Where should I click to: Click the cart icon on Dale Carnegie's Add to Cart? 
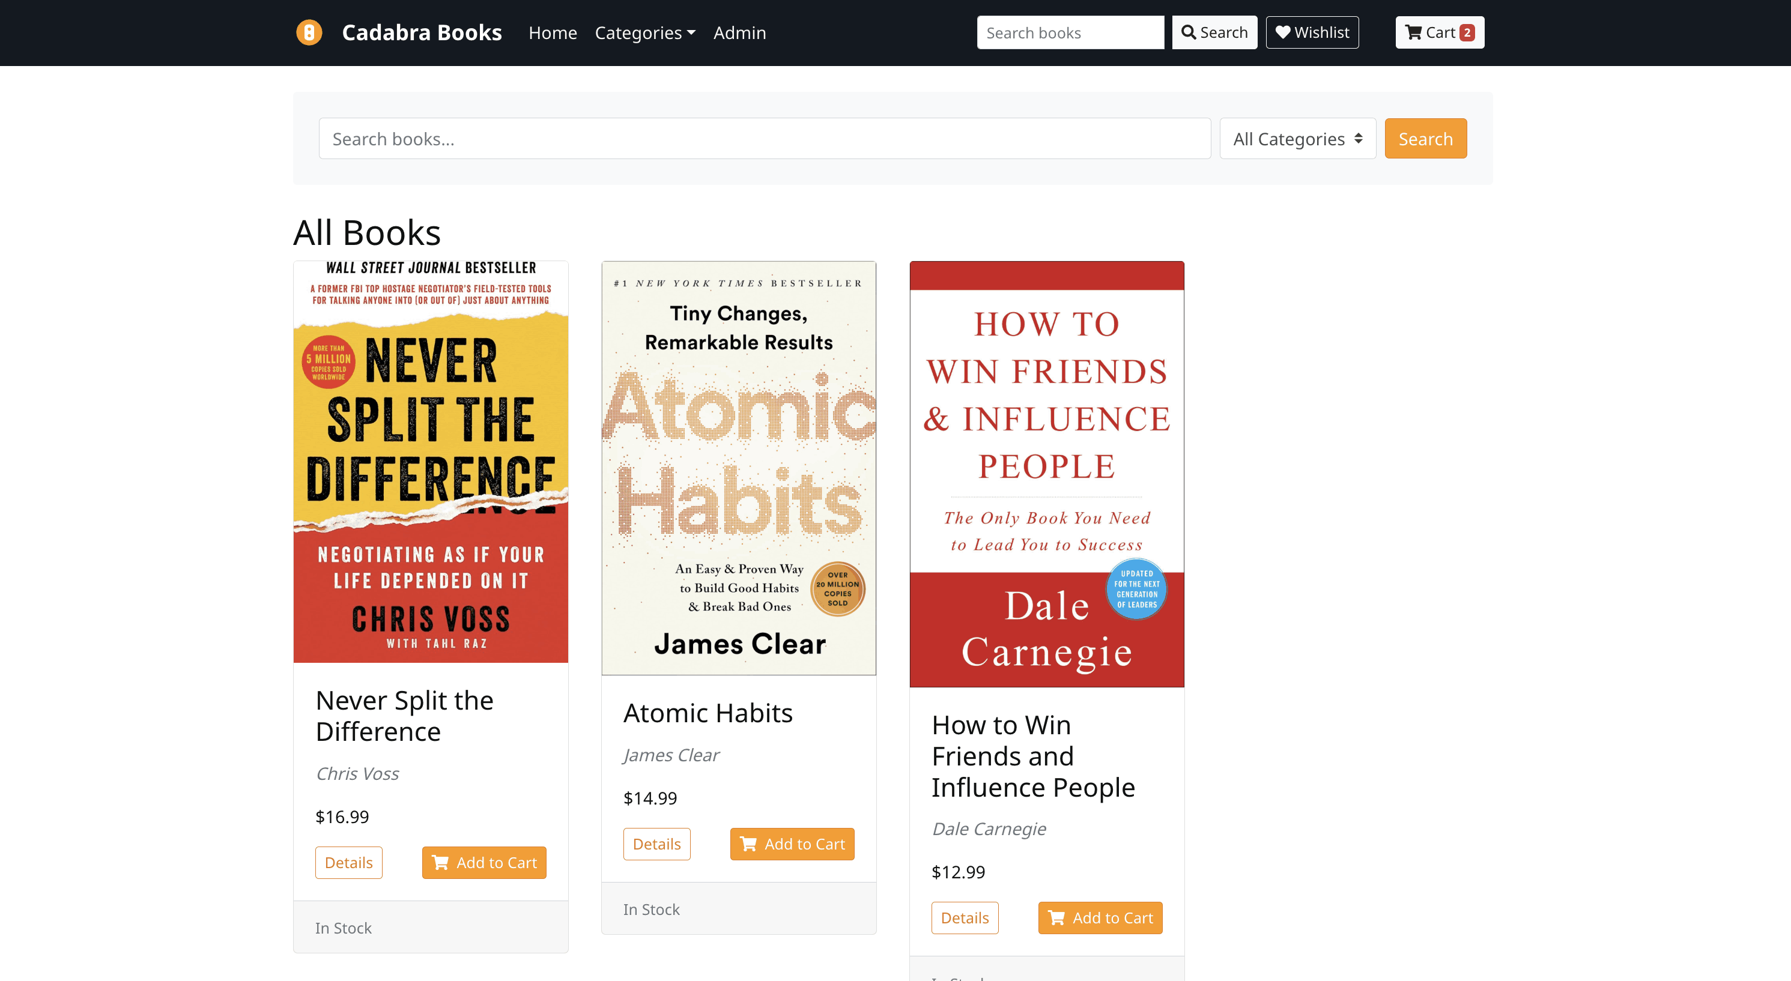click(x=1057, y=918)
